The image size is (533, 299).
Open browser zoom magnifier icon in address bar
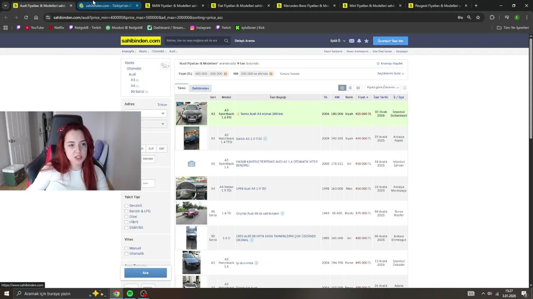[469, 17]
